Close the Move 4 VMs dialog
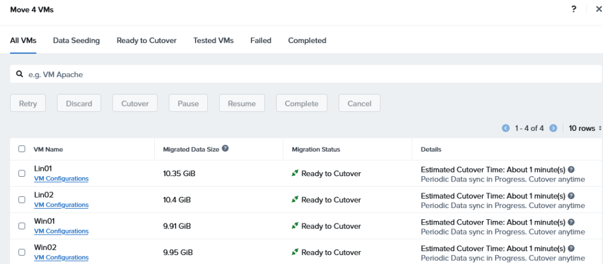 click(598, 9)
